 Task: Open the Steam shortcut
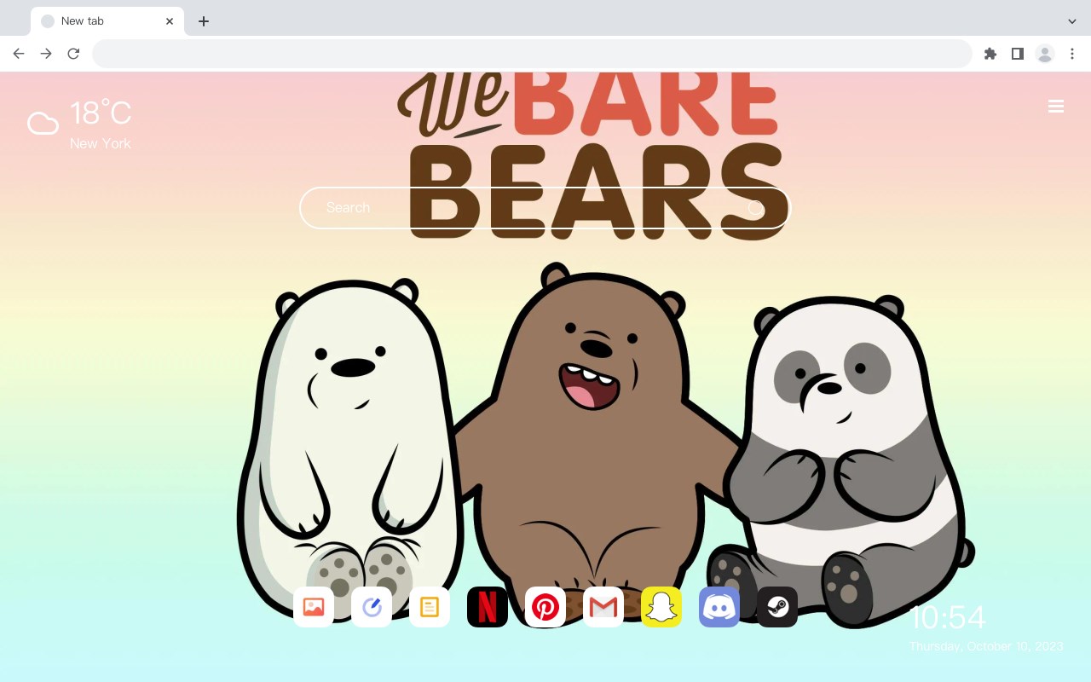click(x=777, y=607)
